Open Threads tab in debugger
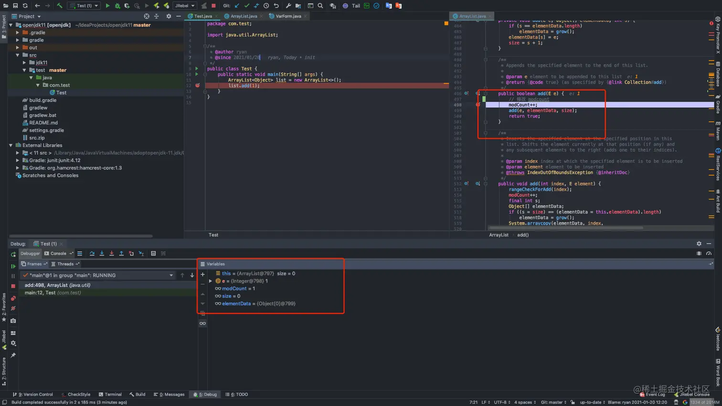This screenshot has width=722, height=406. point(65,264)
